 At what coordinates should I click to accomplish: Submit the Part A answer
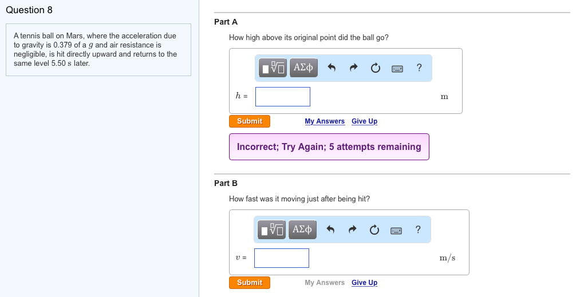point(250,121)
